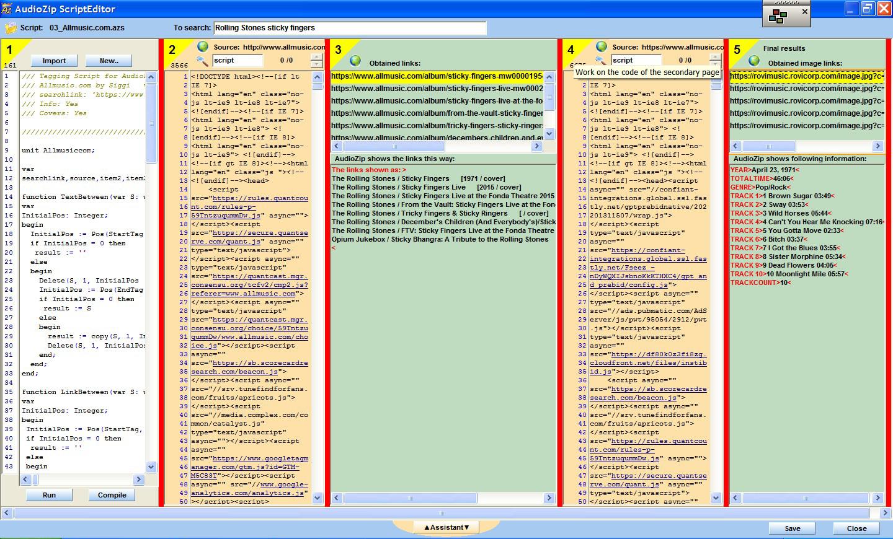Screen dimensions: 893x539
Task: Open script via folder icon beside Script label
Action: [11, 28]
